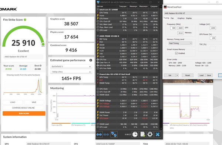
Task: Click the thermometer icon on the VRAM Temp row
Action: [x=98, y=83]
